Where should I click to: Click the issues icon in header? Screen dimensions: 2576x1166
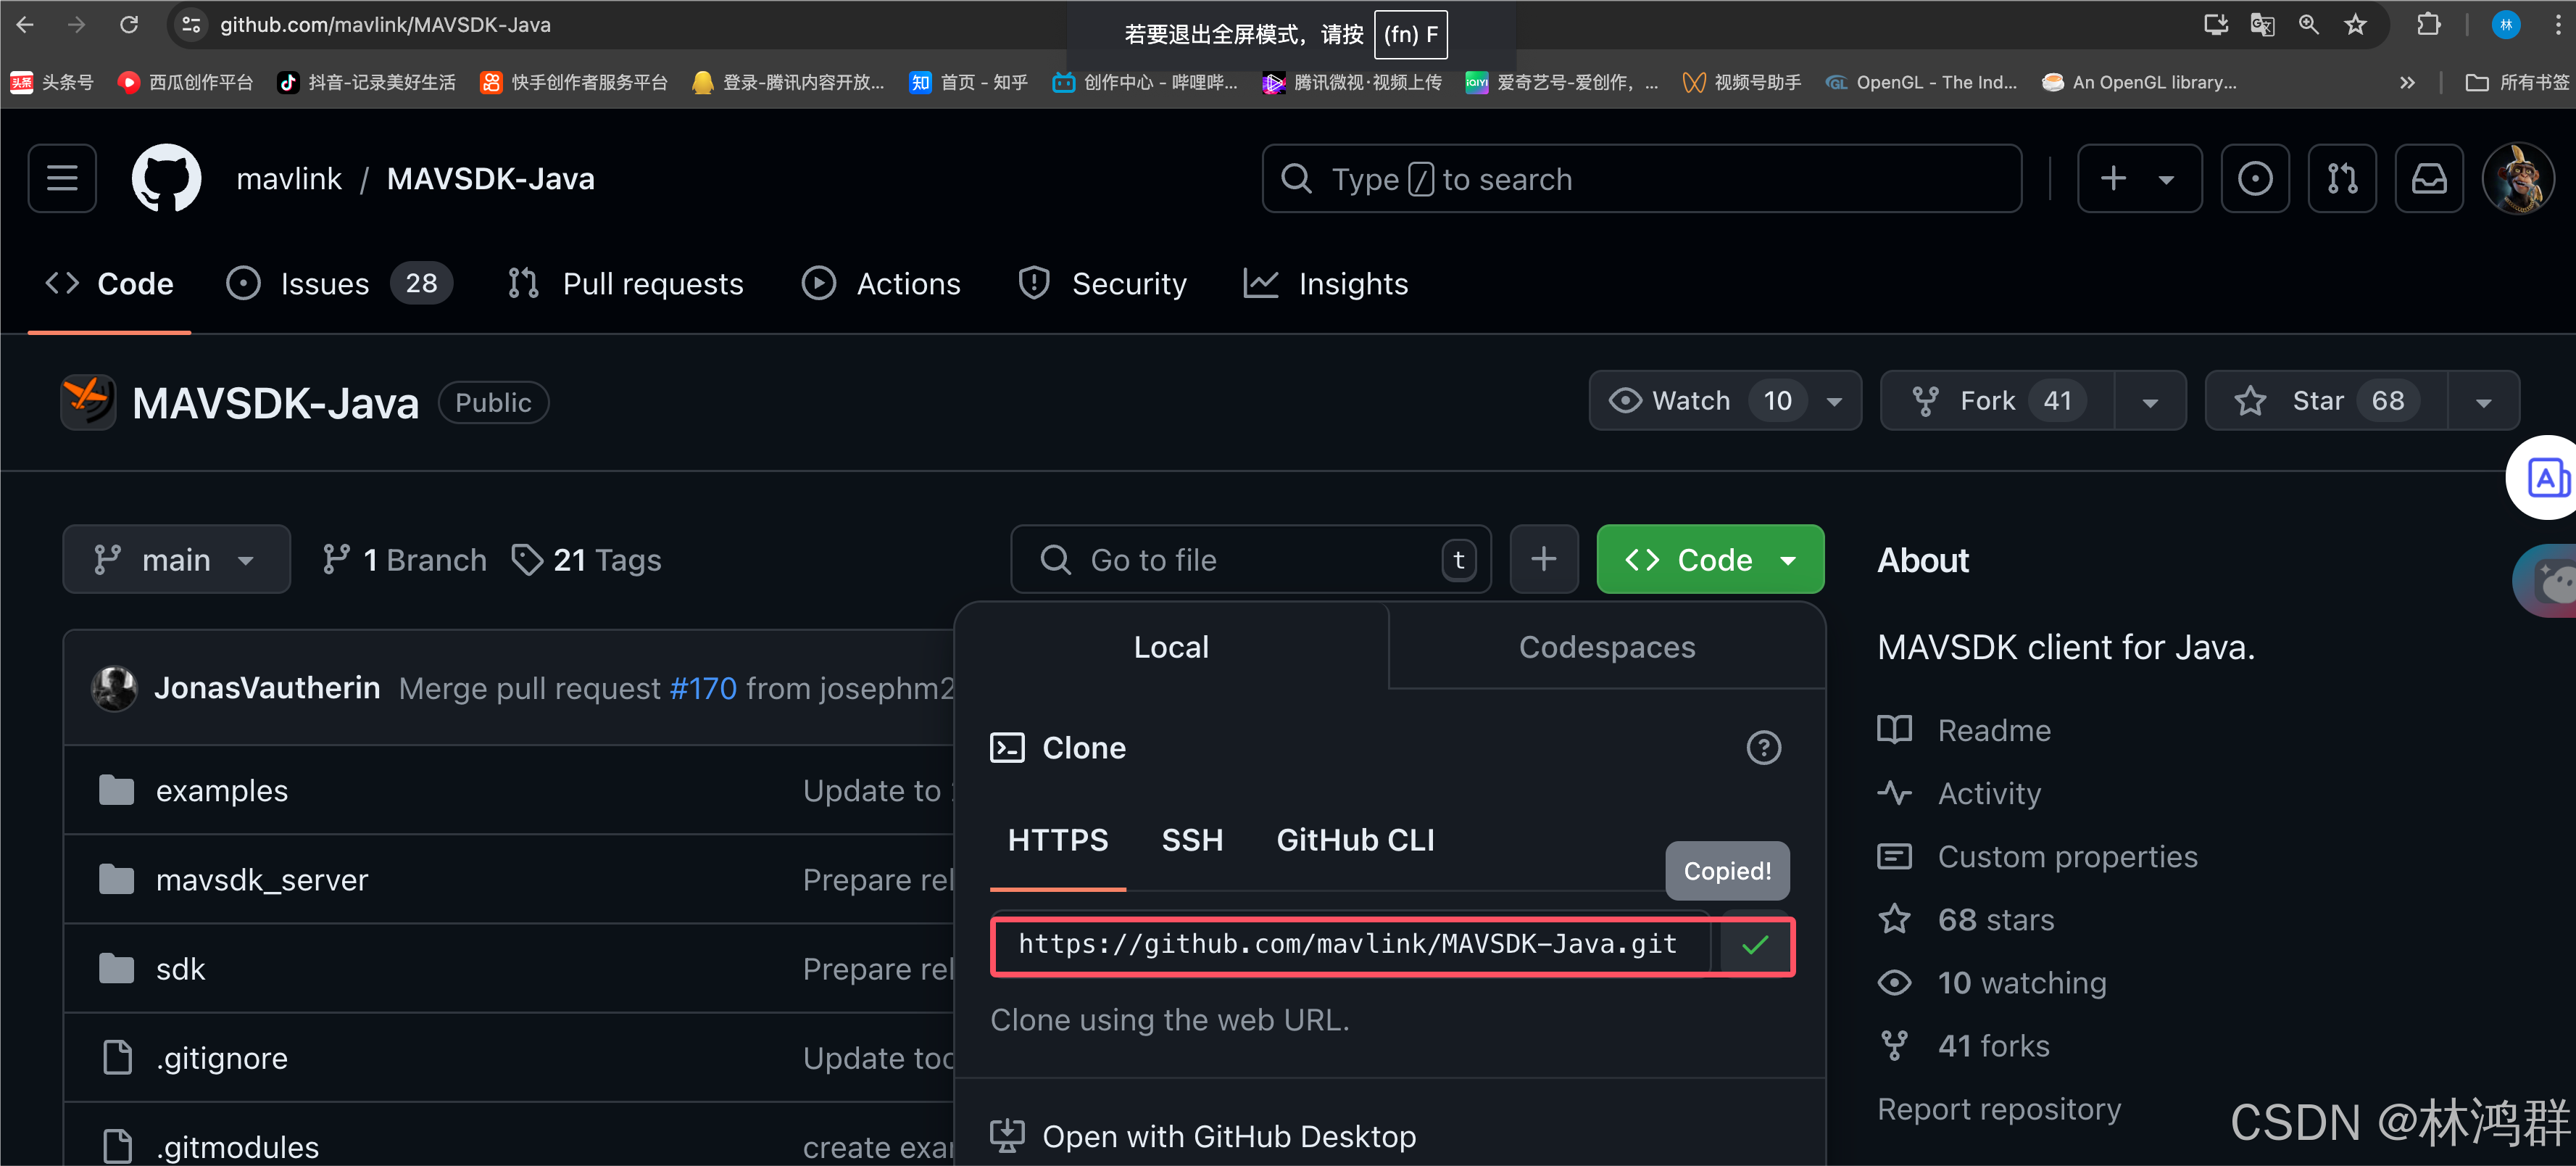coord(2254,178)
